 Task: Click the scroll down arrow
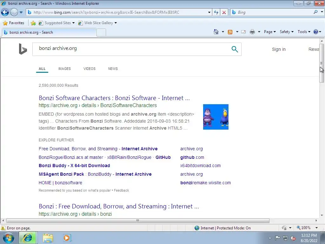tap(322, 215)
